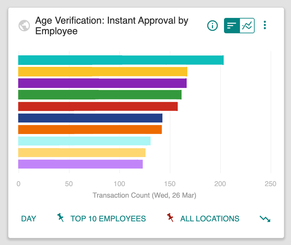The width and height of the screenshot is (291, 245).
Task: Click the green bar in the chart
Action: point(100,95)
